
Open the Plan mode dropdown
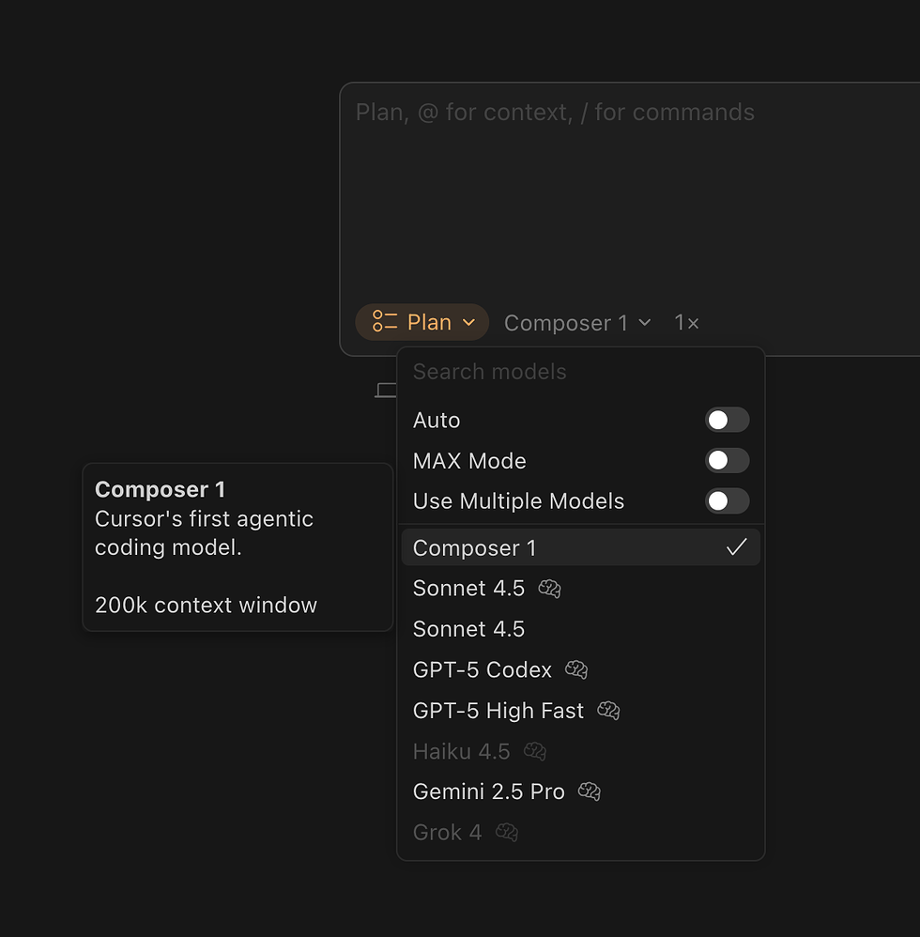[x=422, y=322]
